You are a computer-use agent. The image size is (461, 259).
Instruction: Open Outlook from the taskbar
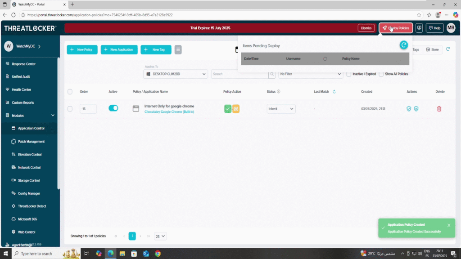click(146, 254)
